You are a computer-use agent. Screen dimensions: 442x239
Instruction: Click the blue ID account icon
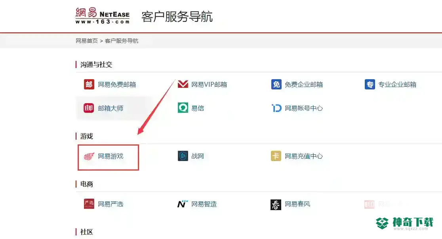(276, 108)
